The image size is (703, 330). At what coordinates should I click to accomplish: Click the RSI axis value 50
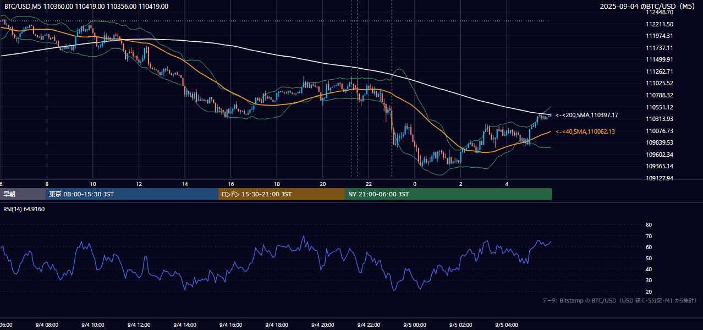point(649,258)
